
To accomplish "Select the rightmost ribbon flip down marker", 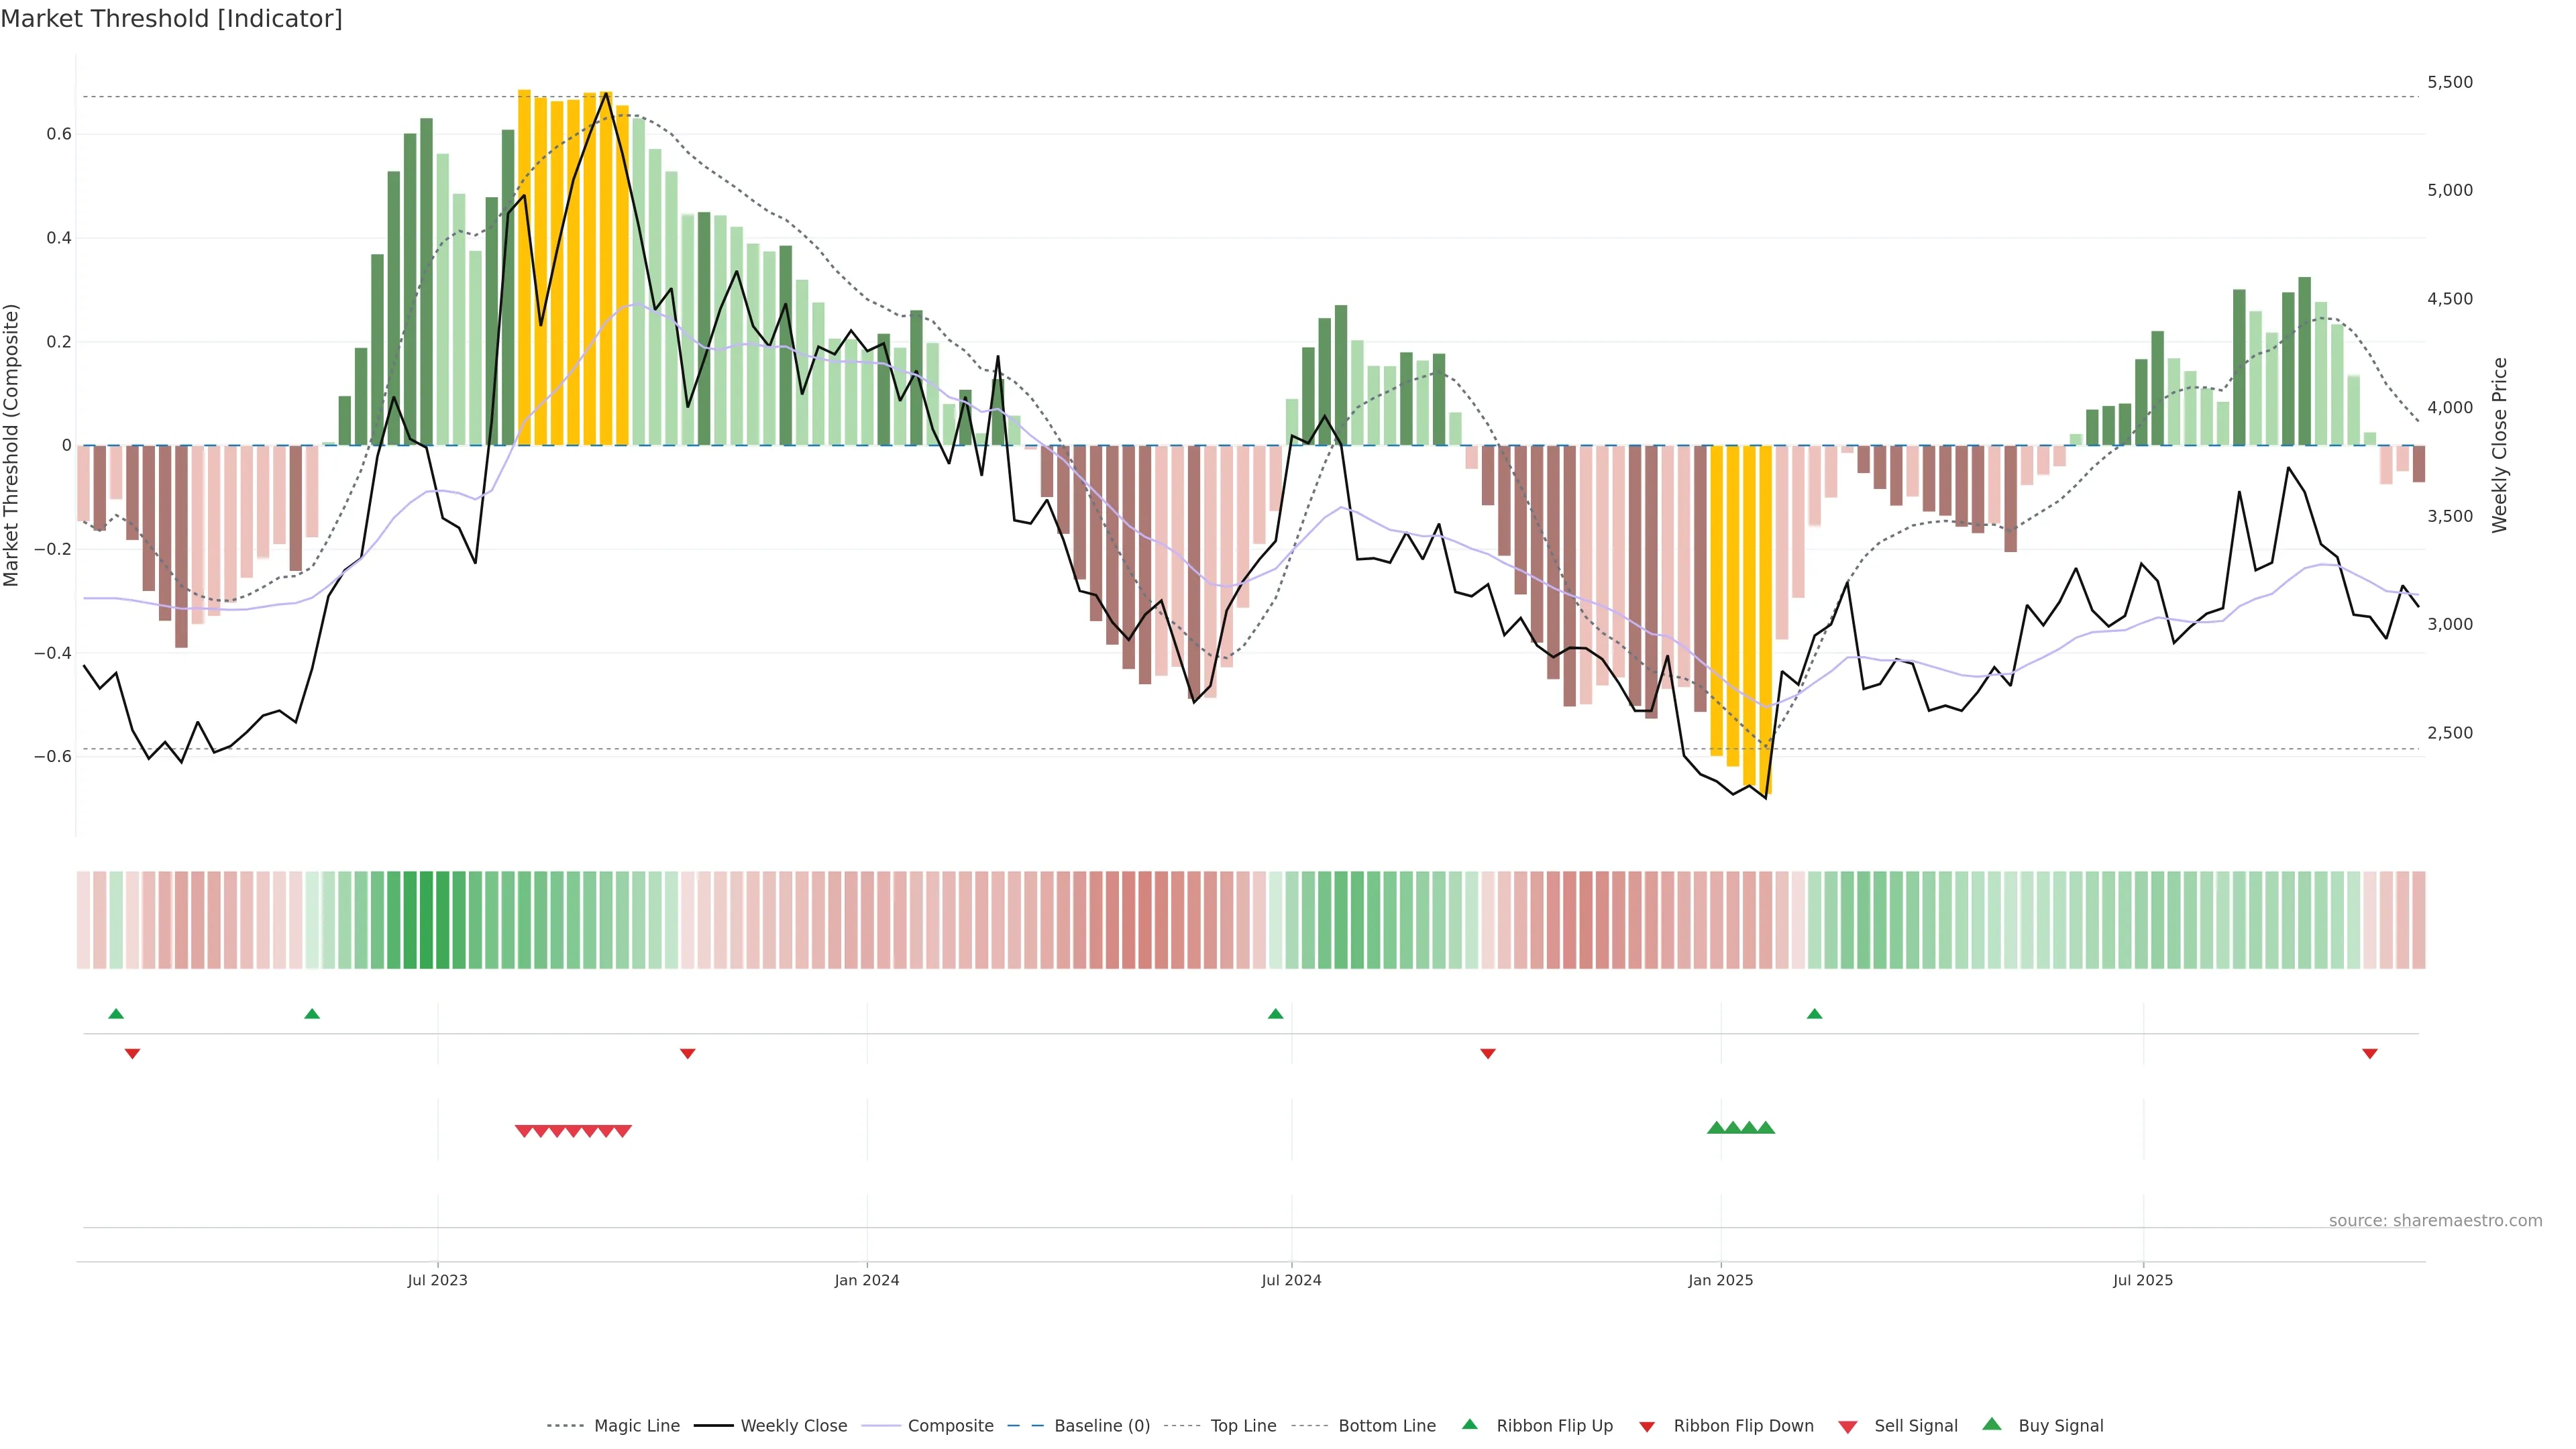I will click(2370, 1053).
